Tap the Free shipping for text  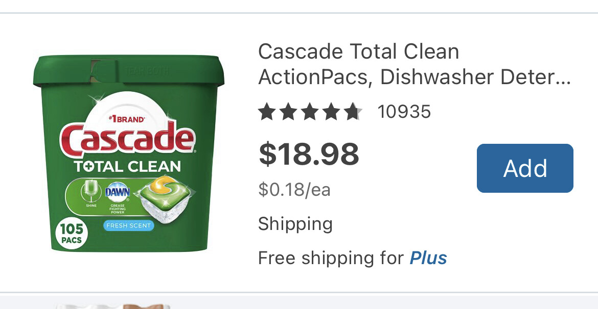[x=331, y=258]
